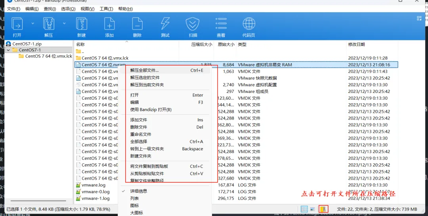This screenshot has width=428, height=216.
Task: Click the 解压 (Extract) toolbar icon
Action: point(49,24)
